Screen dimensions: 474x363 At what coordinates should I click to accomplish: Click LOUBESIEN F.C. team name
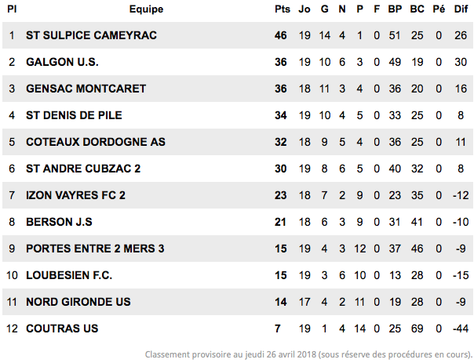click(69, 275)
